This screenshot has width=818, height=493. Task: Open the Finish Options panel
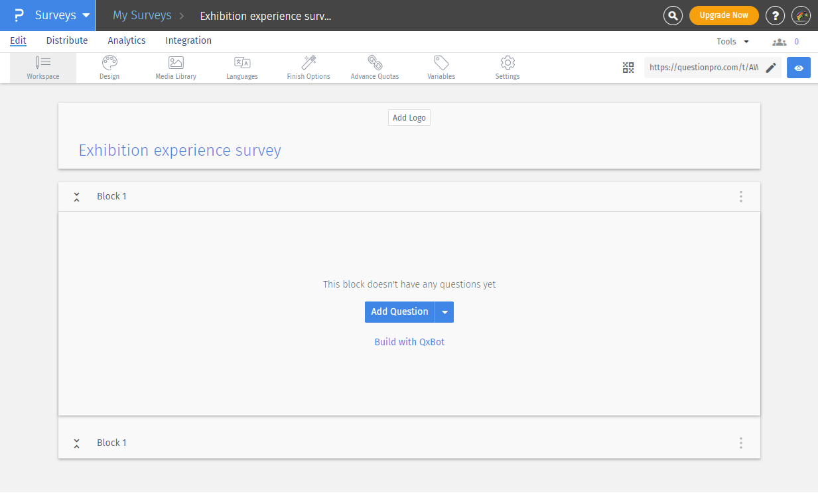pyautogui.click(x=308, y=67)
